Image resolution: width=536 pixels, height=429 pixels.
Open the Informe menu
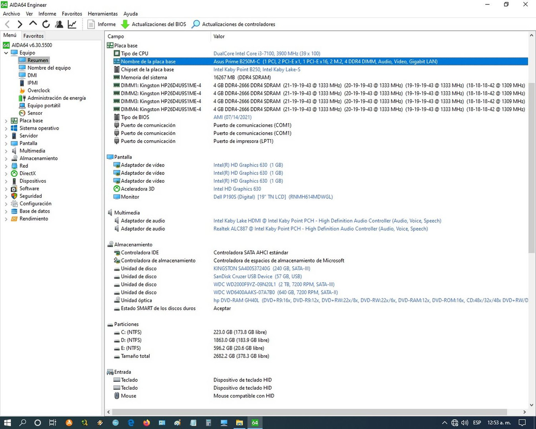tap(47, 14)
